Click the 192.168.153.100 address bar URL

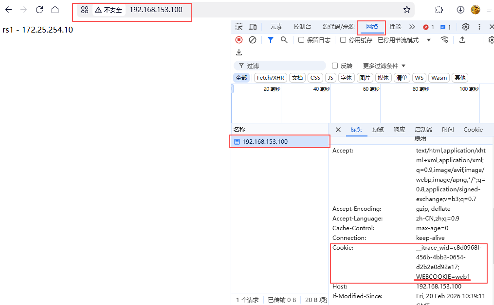(156, 10)
